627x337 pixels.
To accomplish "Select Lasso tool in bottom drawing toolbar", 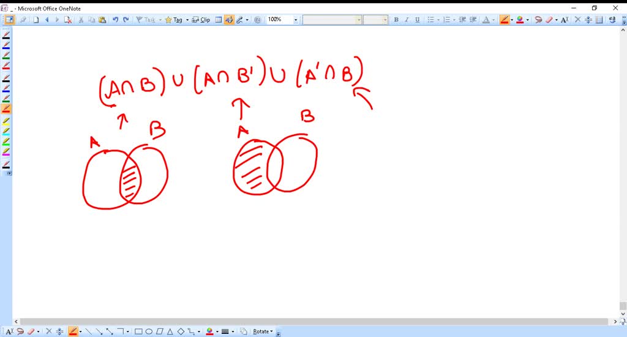I will (20, 331).
